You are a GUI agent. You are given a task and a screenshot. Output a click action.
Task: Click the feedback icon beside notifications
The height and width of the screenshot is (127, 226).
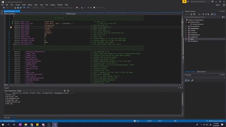(x=188, y=1)
